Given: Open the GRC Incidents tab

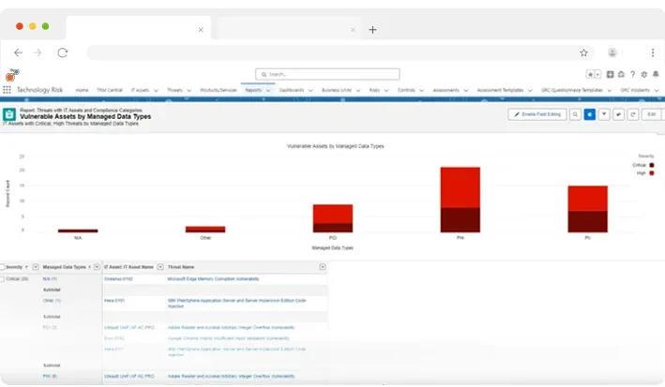Looking at the screenshot, I should [635, 90].
